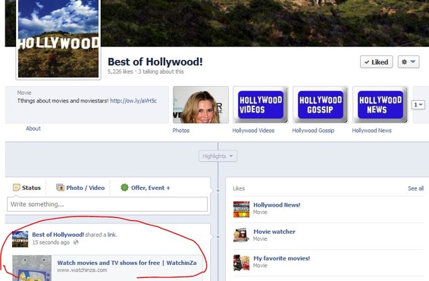
Task: Open the Movie watcher liked page
Action: [274, 232]
